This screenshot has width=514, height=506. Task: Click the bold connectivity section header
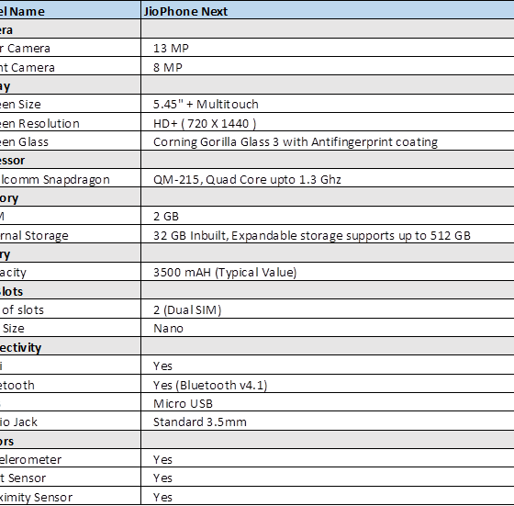20,348
